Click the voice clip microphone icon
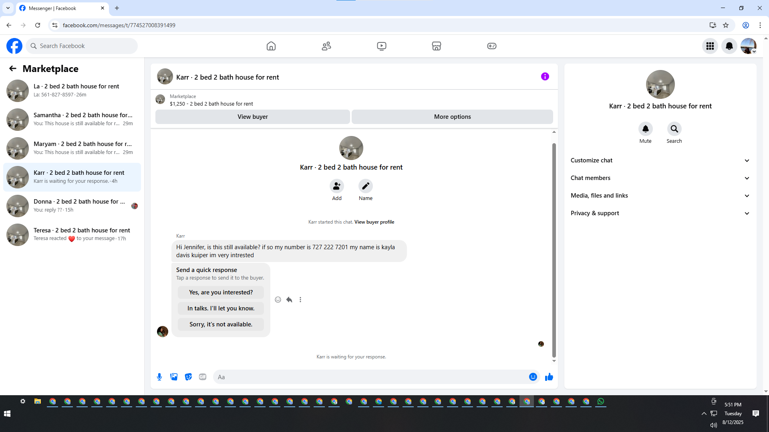This screenshot has height=432, width=769. point(159,377)
